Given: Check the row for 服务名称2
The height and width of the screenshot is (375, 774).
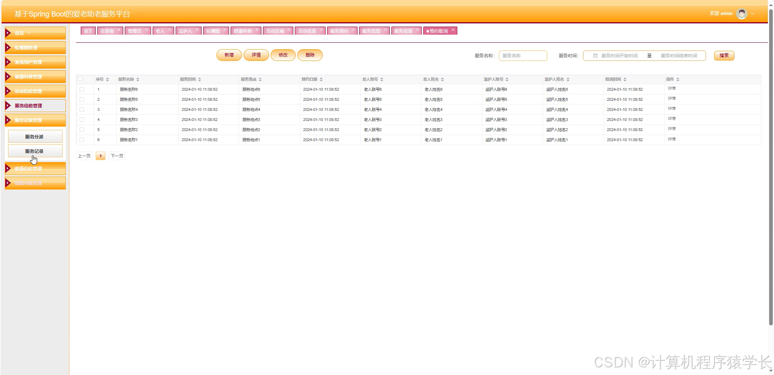Looking at the screenshot, I should [x=82, y=129].
